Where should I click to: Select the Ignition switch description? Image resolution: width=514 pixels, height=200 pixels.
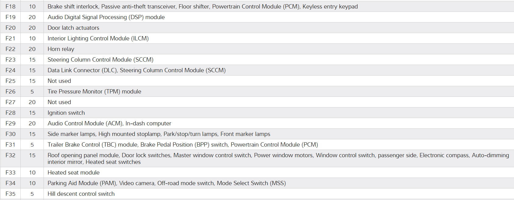click(66, 113)
